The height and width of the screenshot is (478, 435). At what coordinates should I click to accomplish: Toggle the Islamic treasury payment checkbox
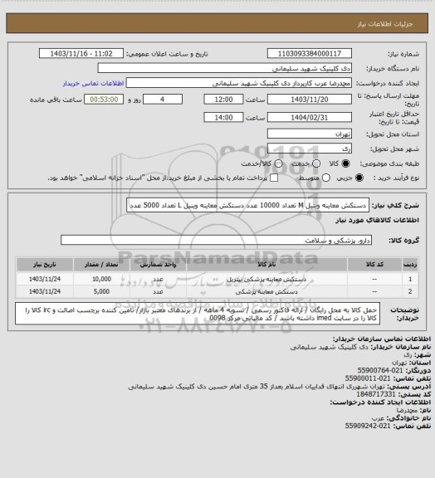(x=274, y=178)
